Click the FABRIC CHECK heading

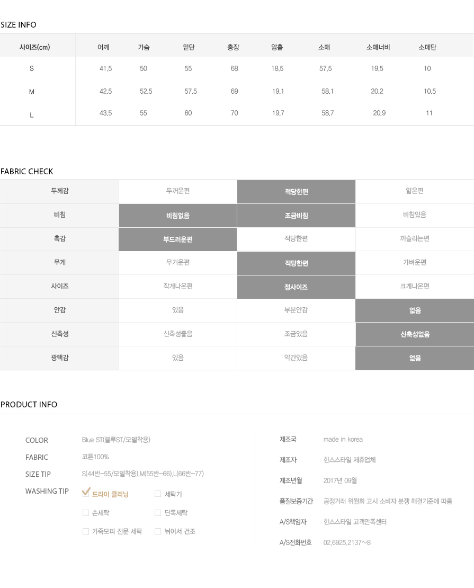click(x=26, y=172)
